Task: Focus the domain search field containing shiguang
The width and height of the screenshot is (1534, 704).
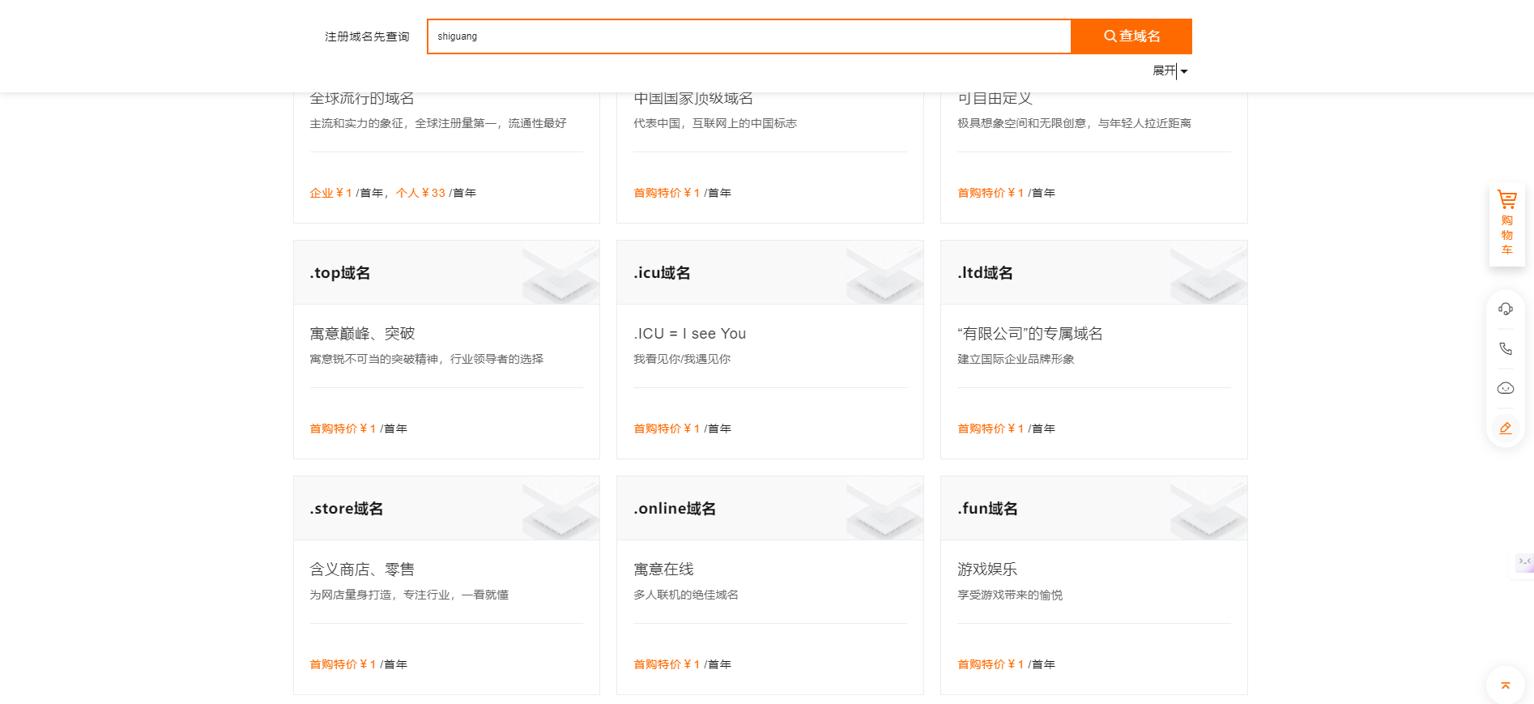Action: 749,36
